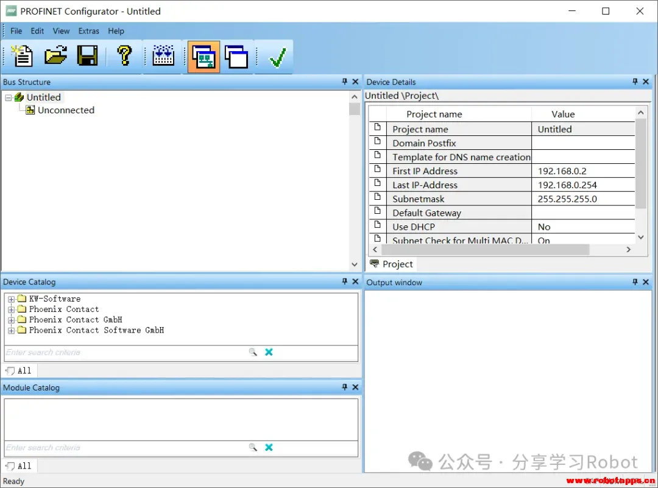Click the document icon beside Use DHCP
The image size is (658, 488).
pos(378,224)
